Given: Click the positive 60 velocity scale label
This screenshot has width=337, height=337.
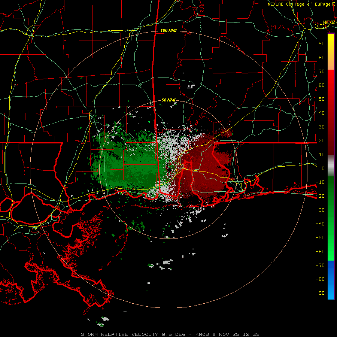Looking at the screenshot, I should pyautogui.click(x=322, y=85).
